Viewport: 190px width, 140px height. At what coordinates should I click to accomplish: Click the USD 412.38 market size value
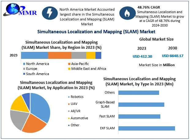[x=142, y=56]
